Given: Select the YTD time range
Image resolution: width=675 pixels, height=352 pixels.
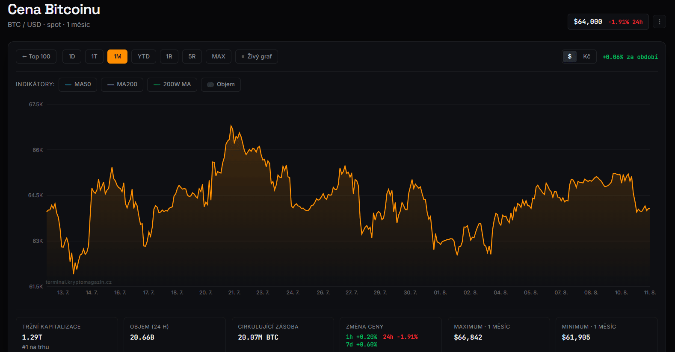Looking at the screenshot, I should pos(144,56).
